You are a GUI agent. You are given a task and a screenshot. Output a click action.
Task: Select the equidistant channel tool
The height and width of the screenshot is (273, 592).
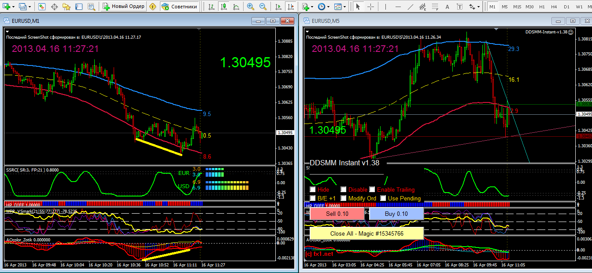tap(423, 7)
